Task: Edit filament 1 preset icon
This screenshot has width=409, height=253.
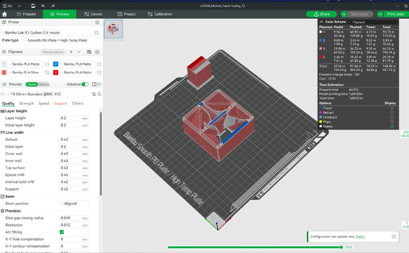Action: (x=47, y=64)
